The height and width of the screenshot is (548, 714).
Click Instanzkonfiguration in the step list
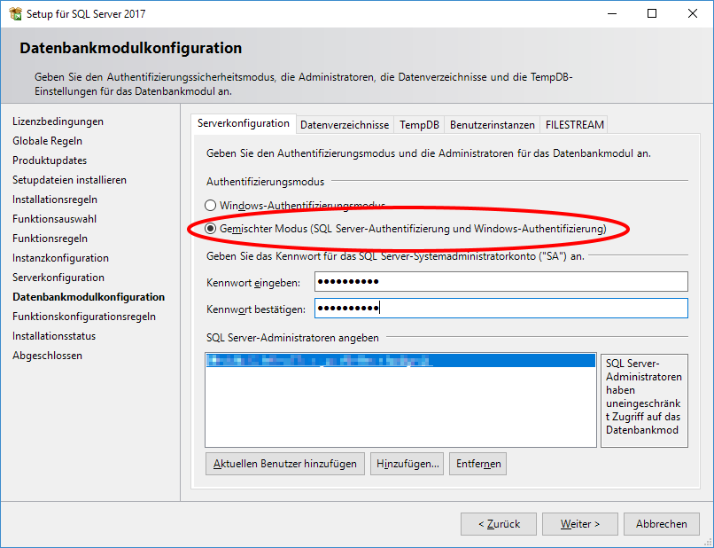tap(60, 258)
